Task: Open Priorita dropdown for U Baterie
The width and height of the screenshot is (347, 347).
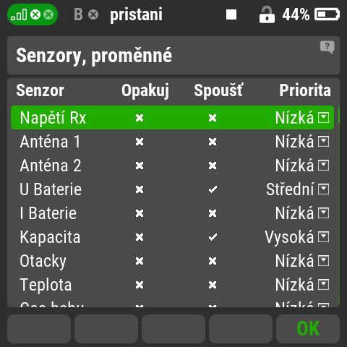Action: tap(298, 189)
